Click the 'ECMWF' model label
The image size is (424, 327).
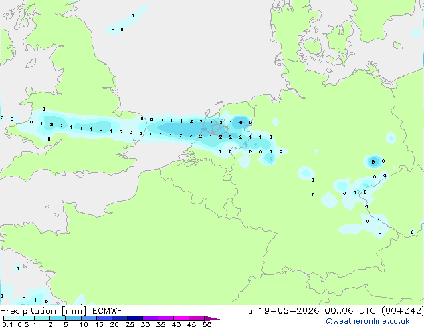point(107,311)
